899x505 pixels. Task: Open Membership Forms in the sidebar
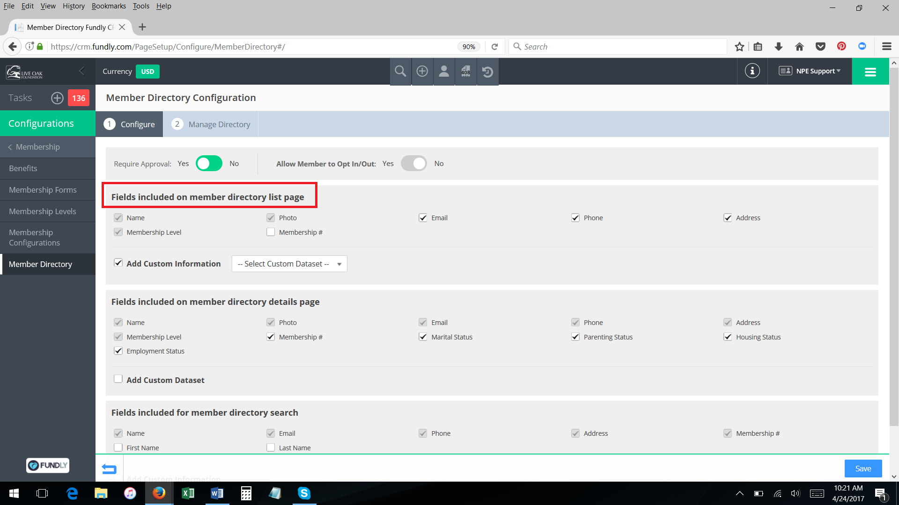pos(48,190)
